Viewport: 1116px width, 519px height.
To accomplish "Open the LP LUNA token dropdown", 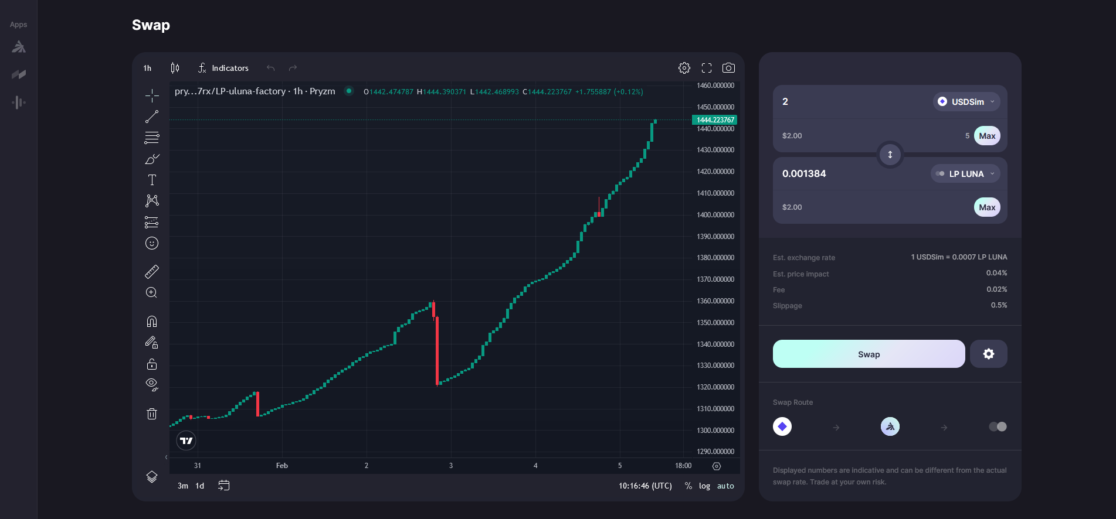I will tap(965, 174).
